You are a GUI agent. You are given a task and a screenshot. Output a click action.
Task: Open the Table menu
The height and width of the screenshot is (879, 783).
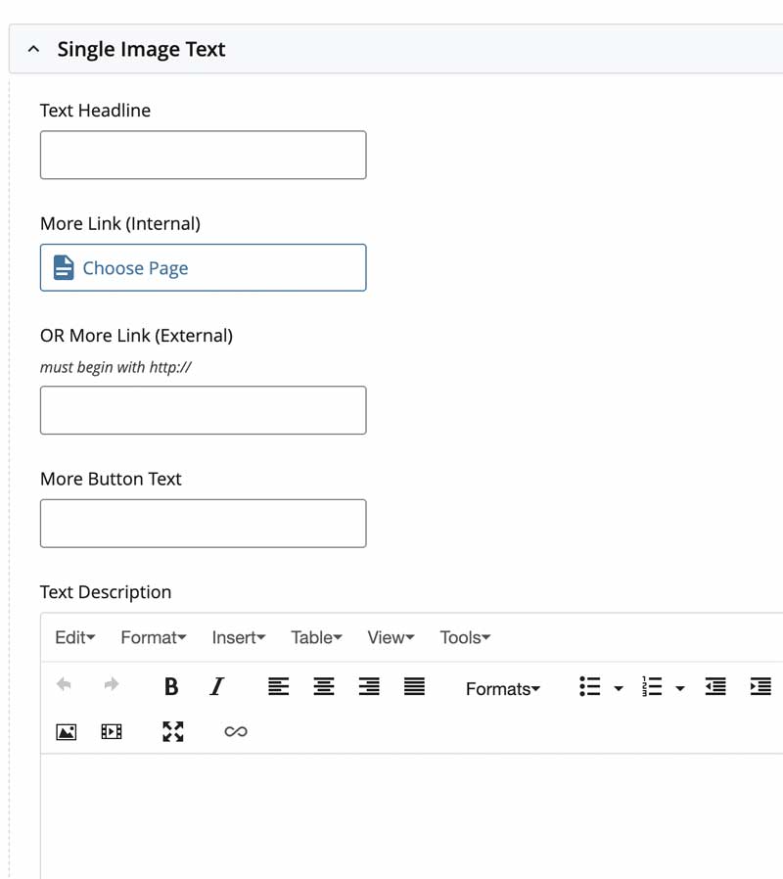point(316,637)
